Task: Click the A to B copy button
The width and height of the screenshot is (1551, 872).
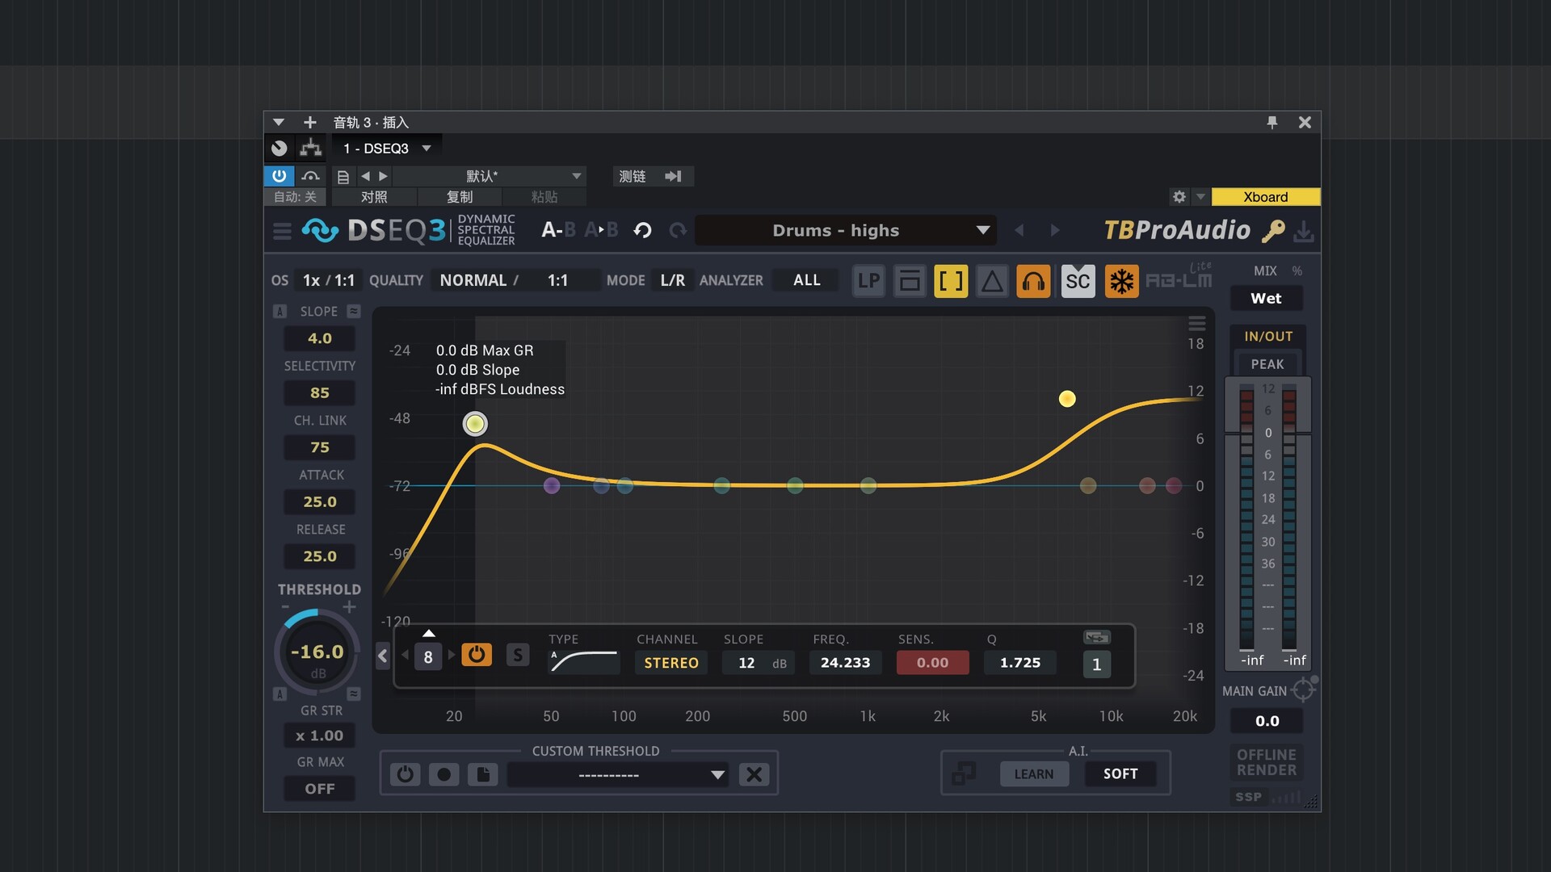Action: pyautogui.click(x=601, y=230)
